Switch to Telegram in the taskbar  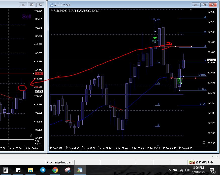(x=43, y=170)
